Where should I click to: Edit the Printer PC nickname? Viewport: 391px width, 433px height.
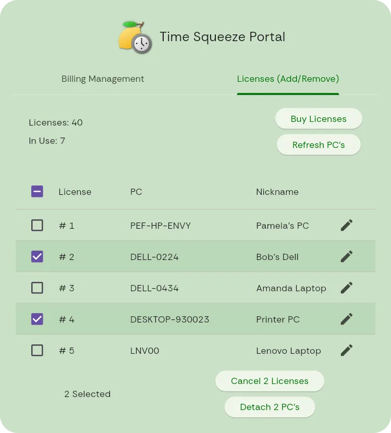point(347,319)
